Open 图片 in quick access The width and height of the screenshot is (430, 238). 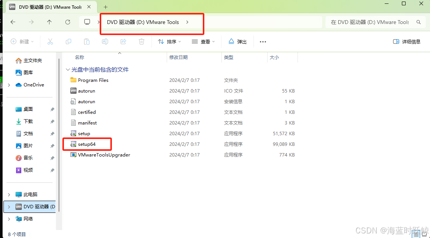tap(24, 145)
